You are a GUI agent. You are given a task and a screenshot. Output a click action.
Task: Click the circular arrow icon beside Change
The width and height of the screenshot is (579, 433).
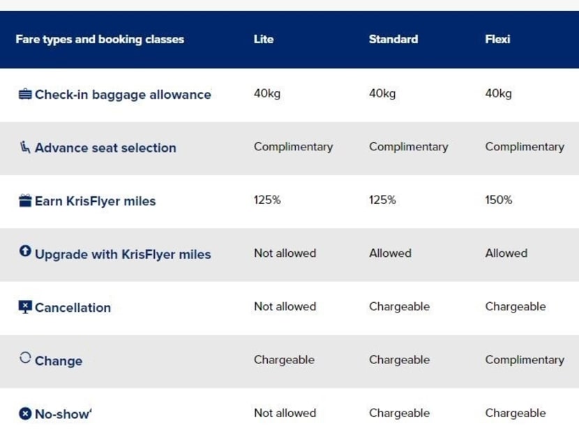pyautogui.click(x=25, y=358)
